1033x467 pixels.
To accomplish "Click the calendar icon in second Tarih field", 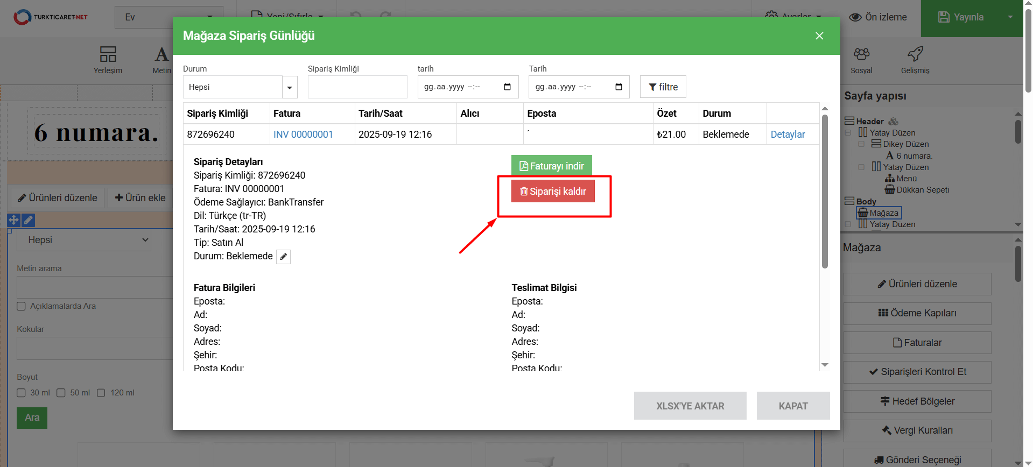I will coord(619,87).
